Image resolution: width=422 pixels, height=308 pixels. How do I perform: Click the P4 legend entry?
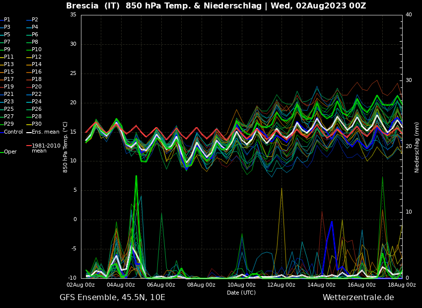pyautogui.click(x=32, y=27)
